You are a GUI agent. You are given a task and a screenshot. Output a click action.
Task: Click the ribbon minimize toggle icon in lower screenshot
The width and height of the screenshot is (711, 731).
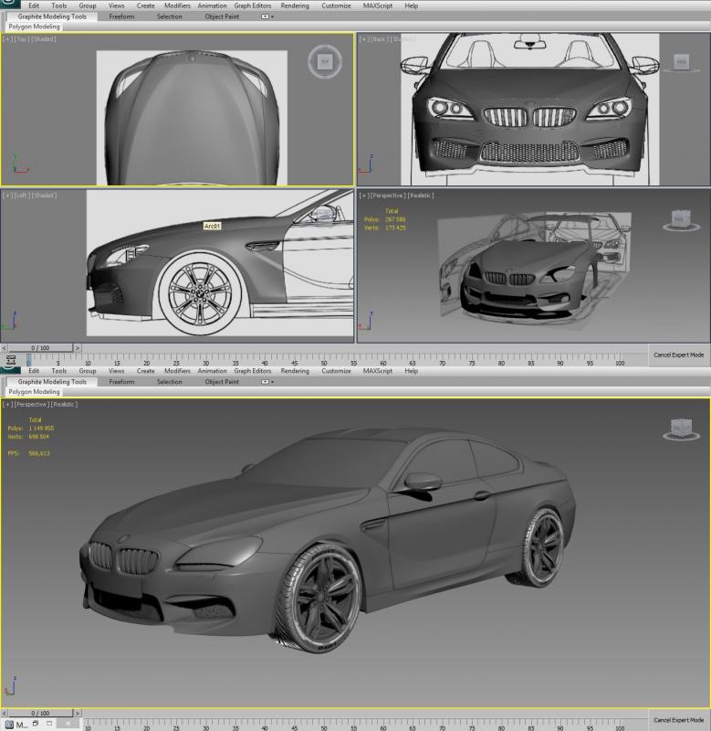pyautogui.click(x=265, y=381)
